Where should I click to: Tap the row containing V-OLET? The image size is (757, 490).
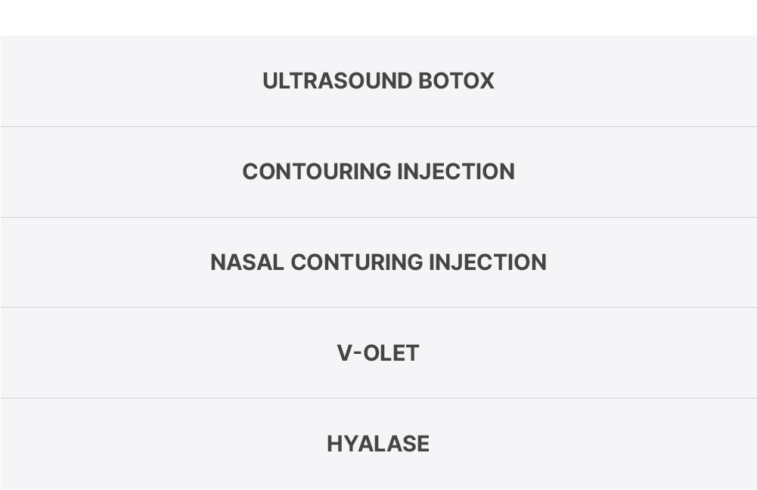pos(378,353)
